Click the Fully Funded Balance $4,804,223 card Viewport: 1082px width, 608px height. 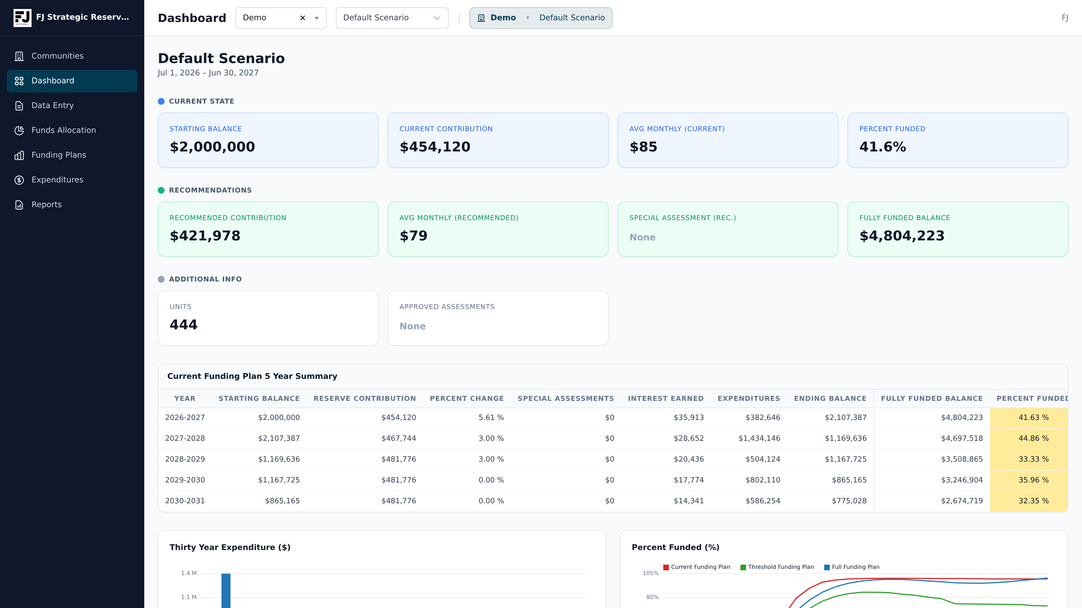pos(958,229)
